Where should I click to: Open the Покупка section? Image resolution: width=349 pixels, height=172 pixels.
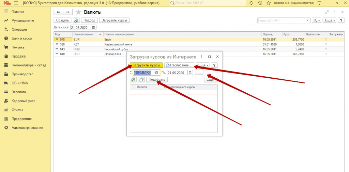pyautogui.click(x=18, y=47)
